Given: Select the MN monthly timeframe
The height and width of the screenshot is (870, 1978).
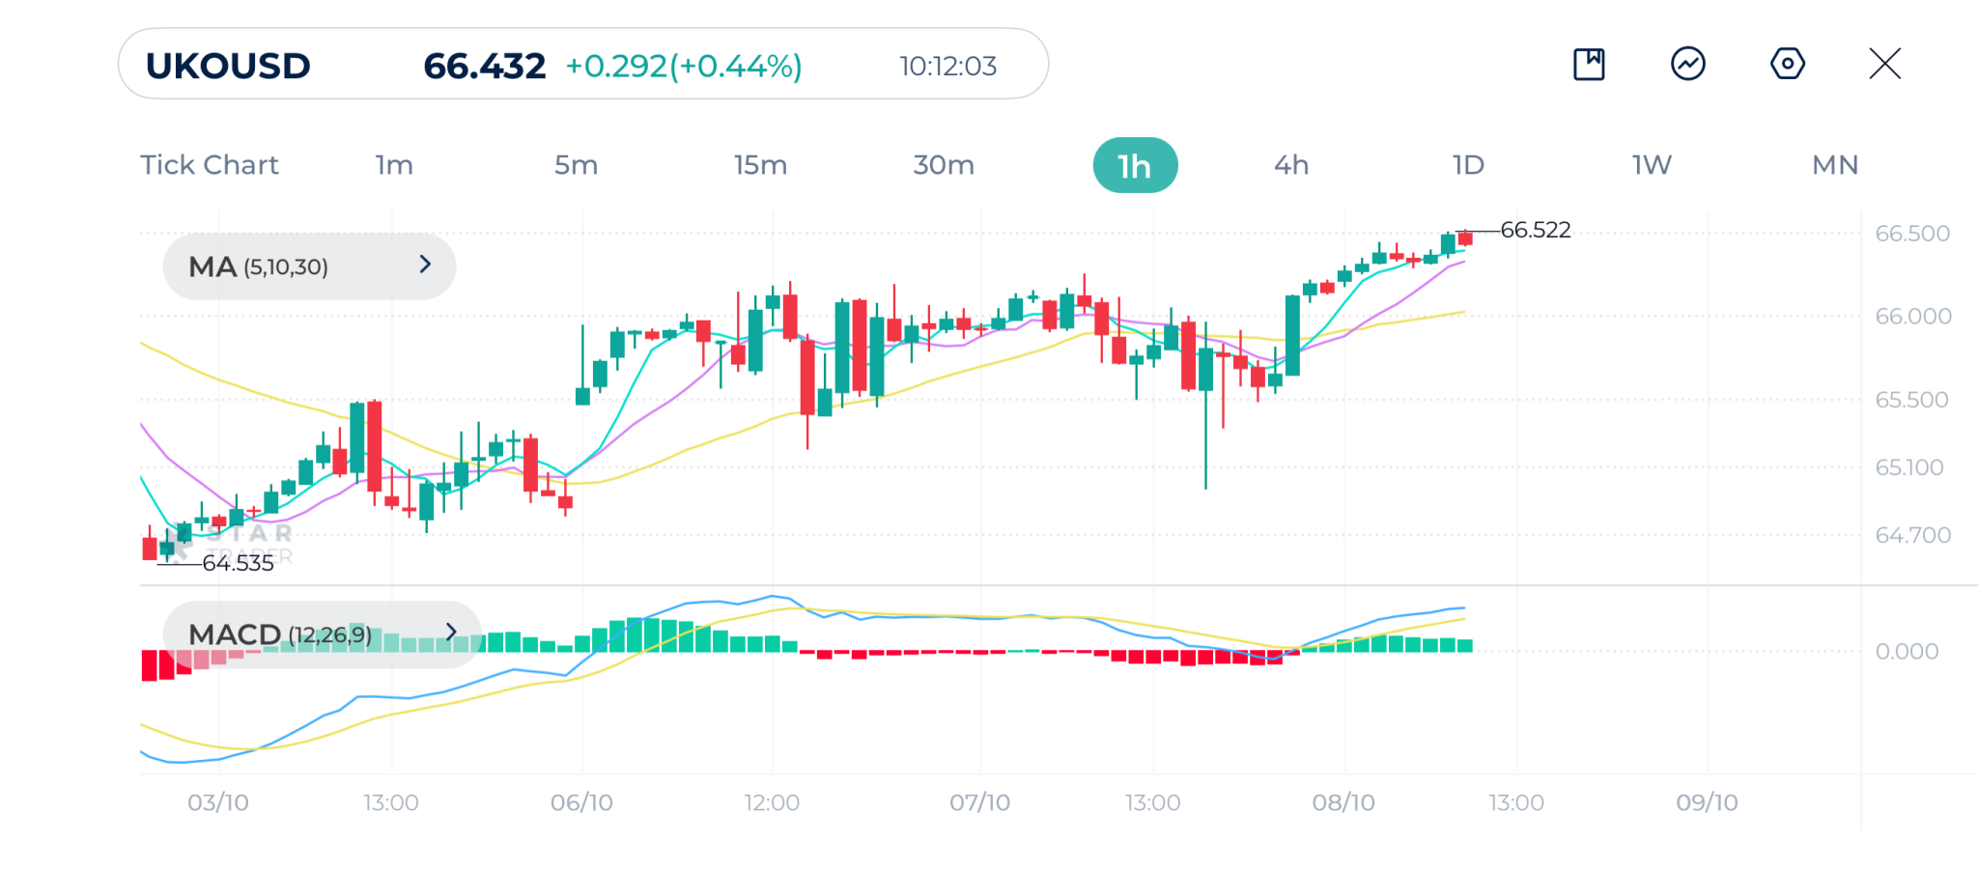Looking at the screenshot, I should [x=1835, y=165].
